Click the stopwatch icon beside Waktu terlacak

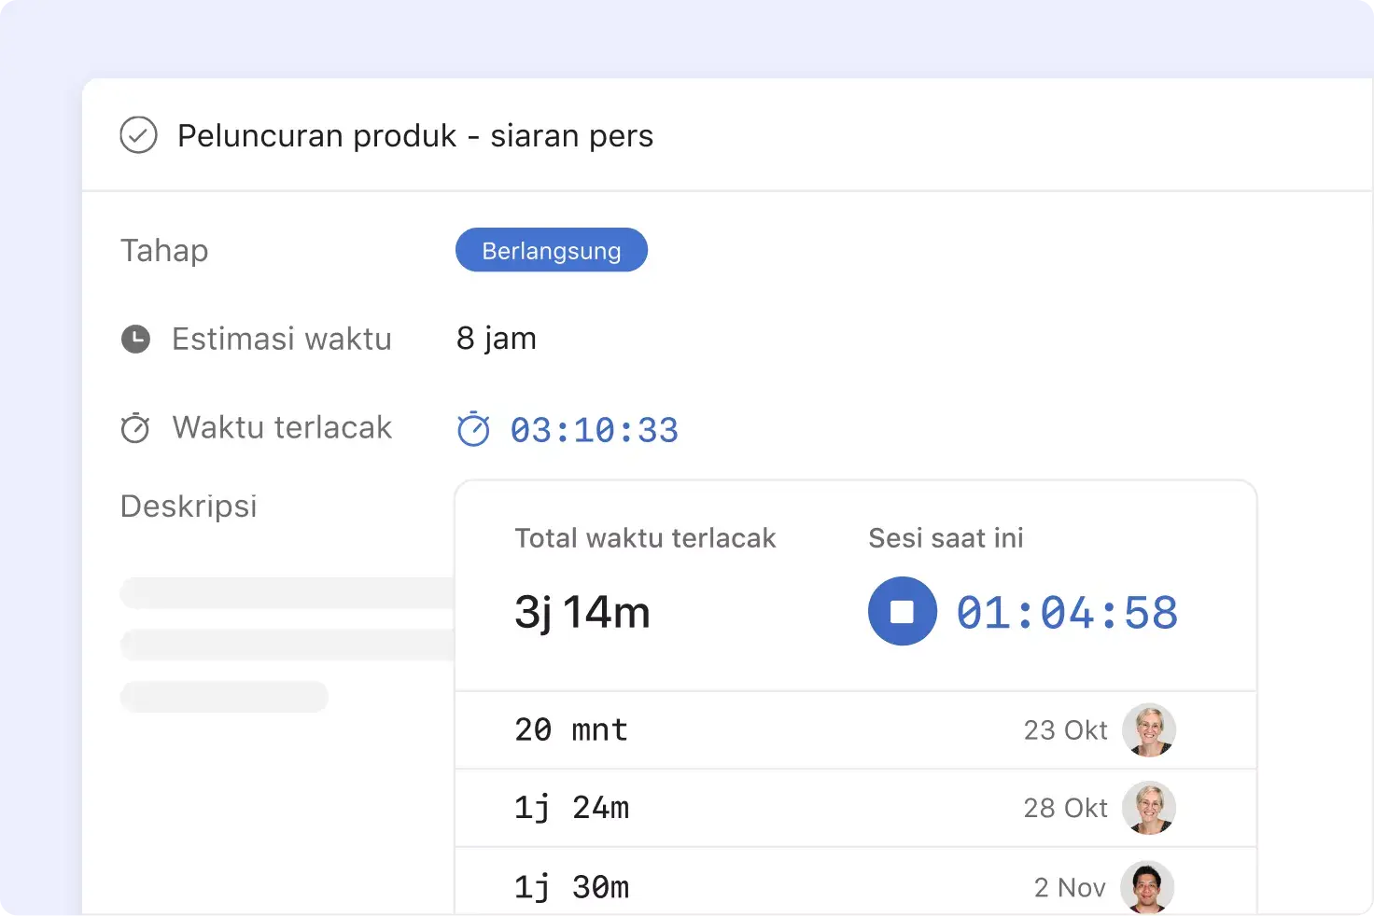click(135, 428)
